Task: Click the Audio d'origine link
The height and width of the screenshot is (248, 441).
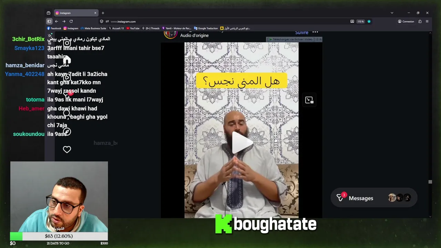Action: (194, 35)
